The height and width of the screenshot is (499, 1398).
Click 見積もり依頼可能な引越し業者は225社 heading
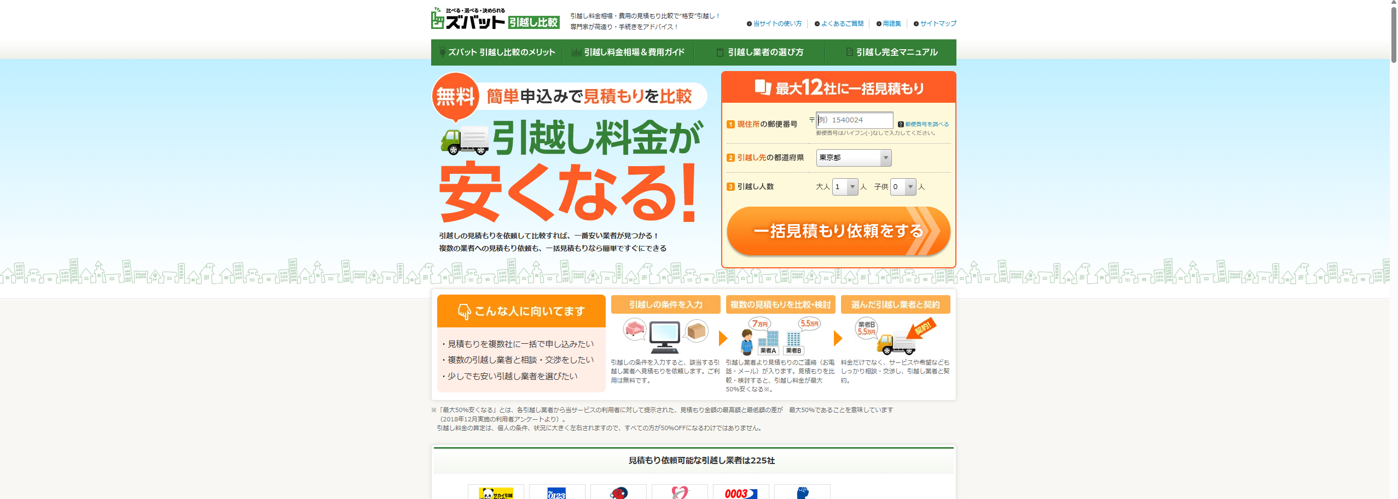click(x=701, y=461)
